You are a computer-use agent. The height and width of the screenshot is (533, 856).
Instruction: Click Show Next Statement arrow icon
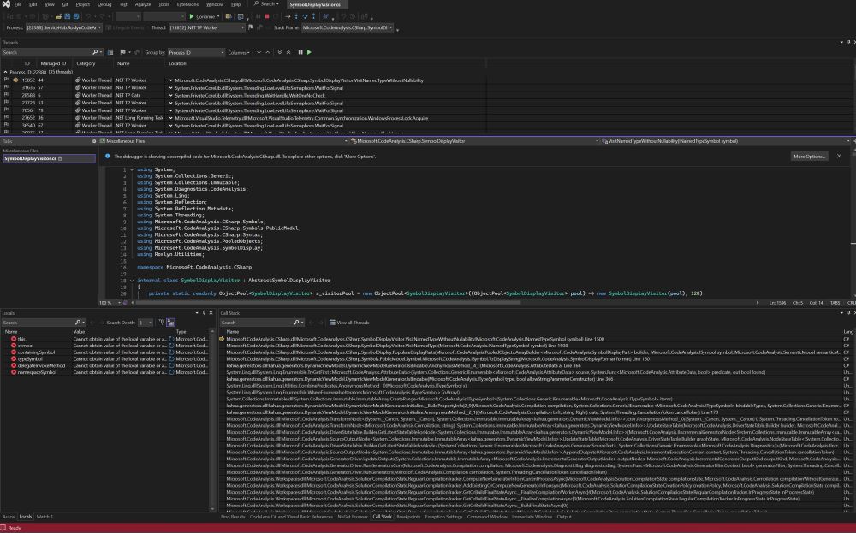coord(287,16)
